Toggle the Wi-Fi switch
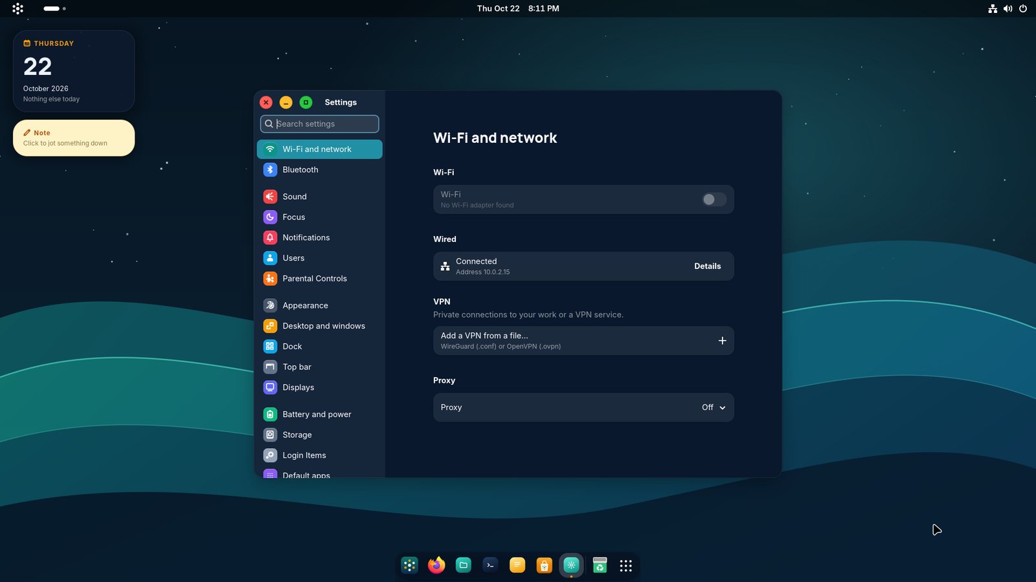This screenshot has height=582, width=1036. pos(714,200)
